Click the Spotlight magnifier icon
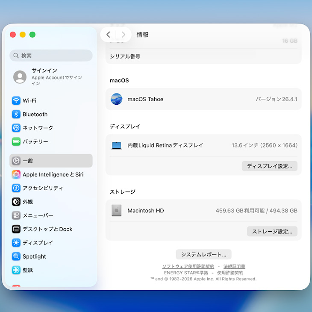 point(16,256)
